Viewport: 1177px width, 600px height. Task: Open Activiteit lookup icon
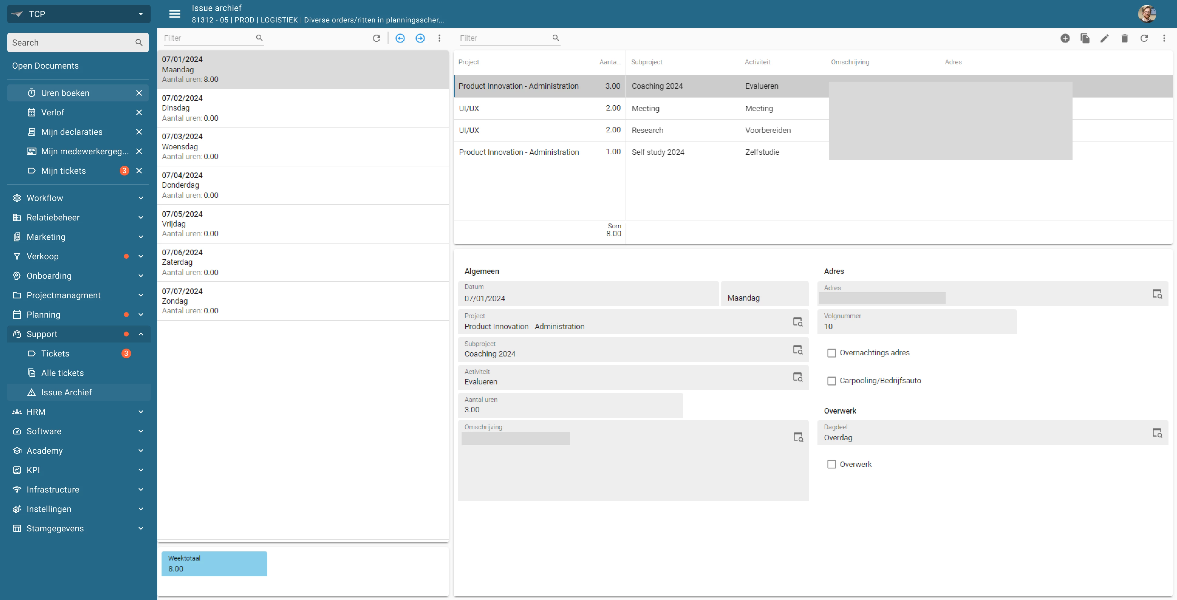point(798,377)
